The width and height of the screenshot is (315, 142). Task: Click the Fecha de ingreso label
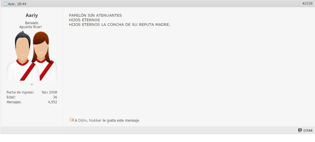[20, 92]
